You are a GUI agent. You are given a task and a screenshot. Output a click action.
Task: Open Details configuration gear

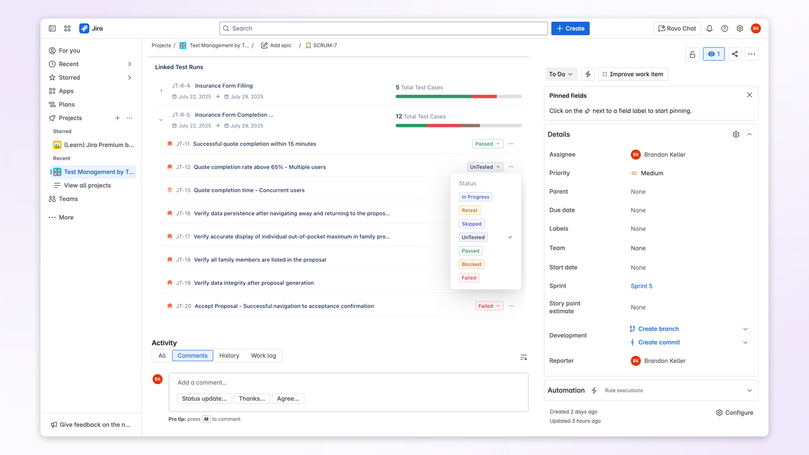(x=736, y=134)
